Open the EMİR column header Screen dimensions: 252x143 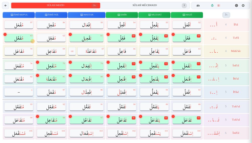[122, 15]
